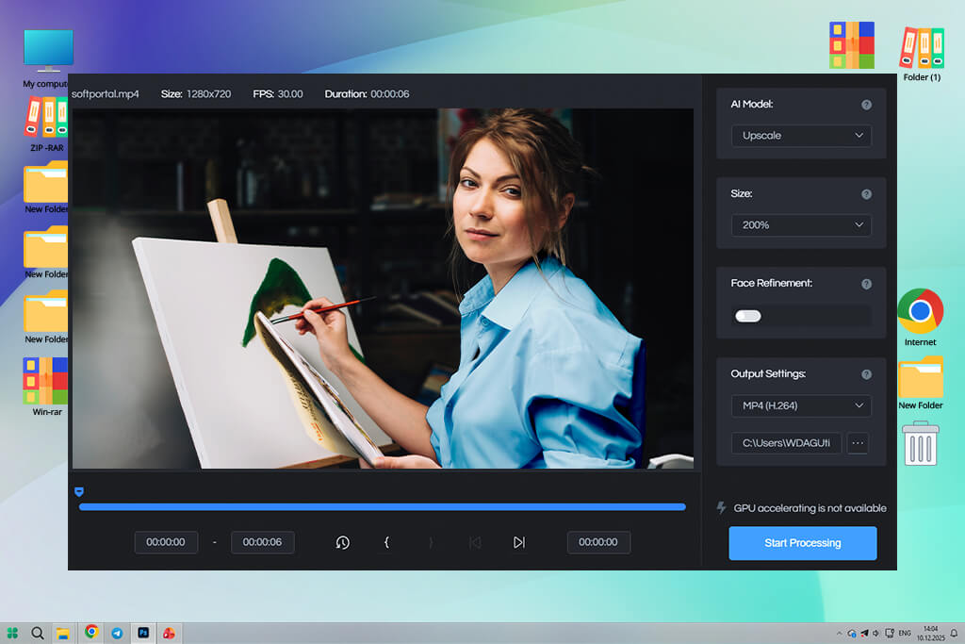The image size is (965, 644).
Task: Click the blue playhead marker on timeline
Action: point(79,491)
